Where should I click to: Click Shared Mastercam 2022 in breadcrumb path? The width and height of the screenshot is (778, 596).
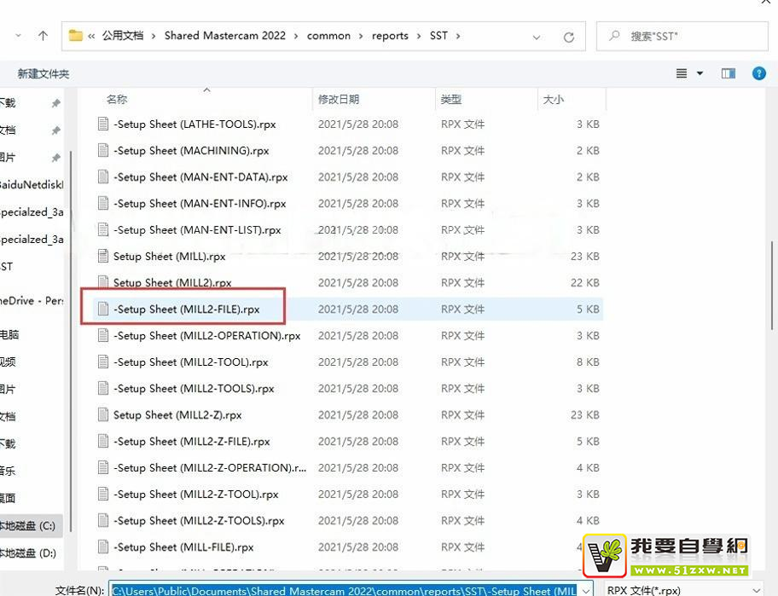(x=225, y=36)
